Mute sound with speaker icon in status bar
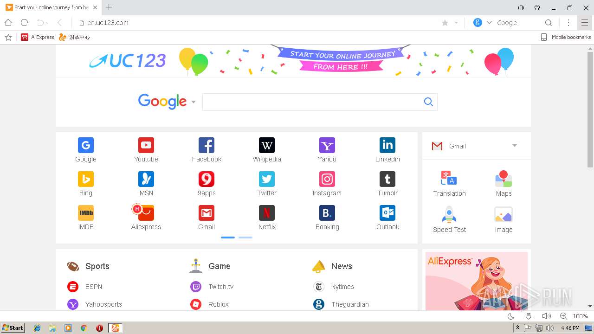 pos(546,316)
